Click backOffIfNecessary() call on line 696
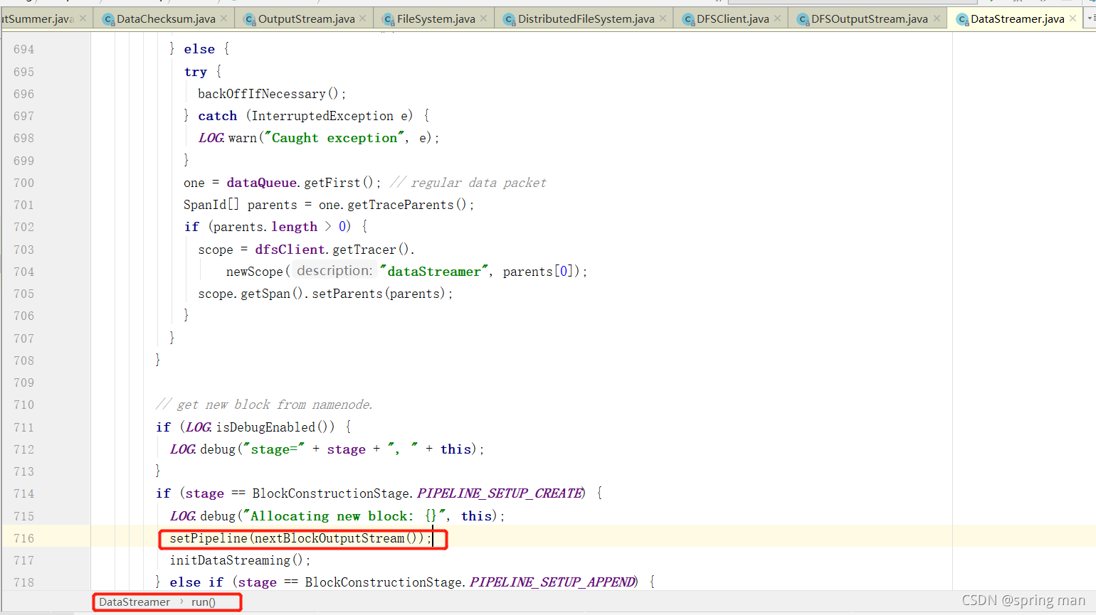Screen dimensions: 1096x615 [x=269, y=94]
